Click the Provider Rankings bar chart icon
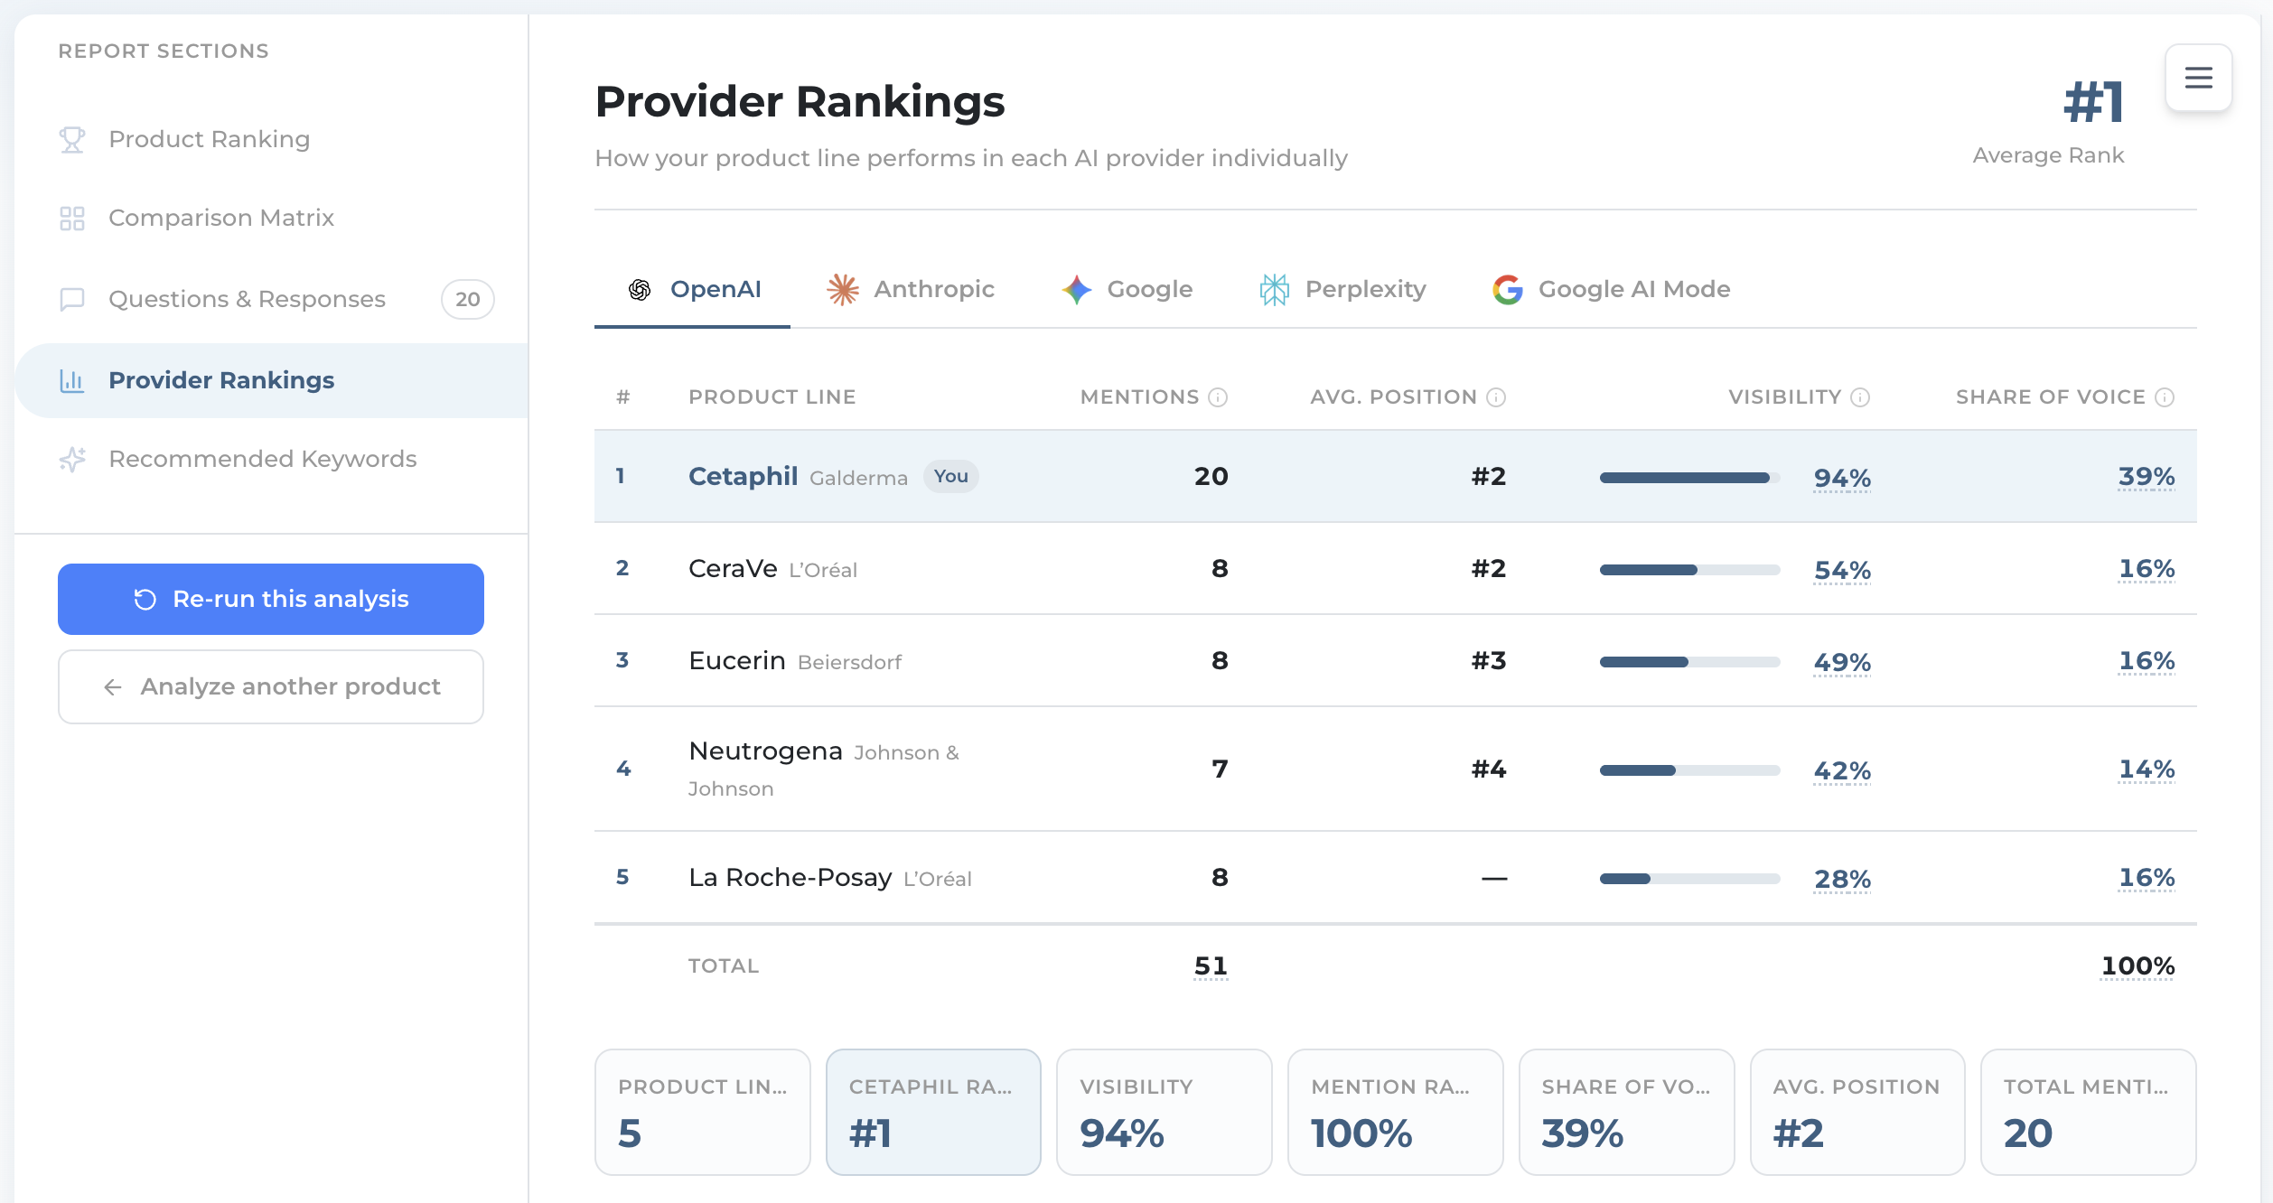Screen dimensions: 2273x1203 tap(72, 380)
